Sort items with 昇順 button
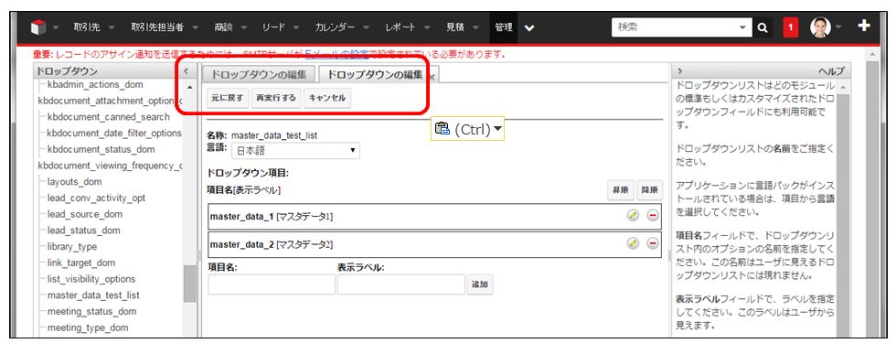The height and width of the screenshot is (354, 896). pyautogui.click(x=621, y=190)
